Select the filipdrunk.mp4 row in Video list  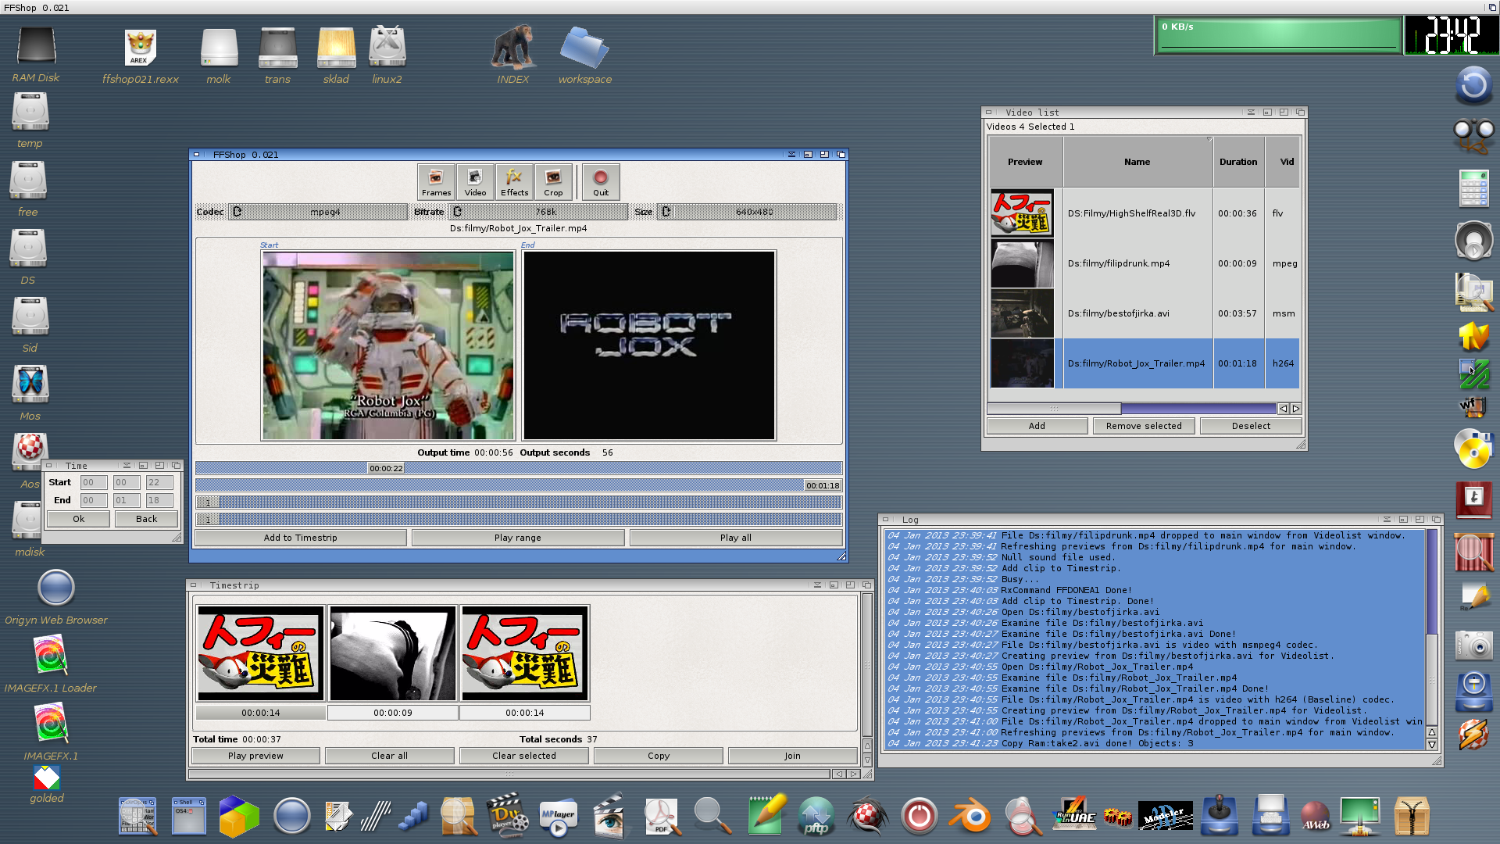(x=1145, y=263)
